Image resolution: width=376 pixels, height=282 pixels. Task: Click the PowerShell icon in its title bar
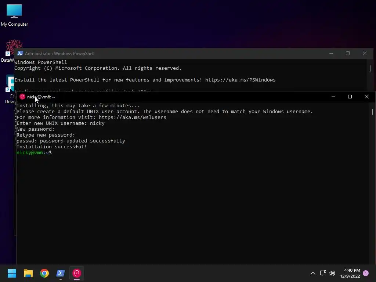[x=20, y=53]
